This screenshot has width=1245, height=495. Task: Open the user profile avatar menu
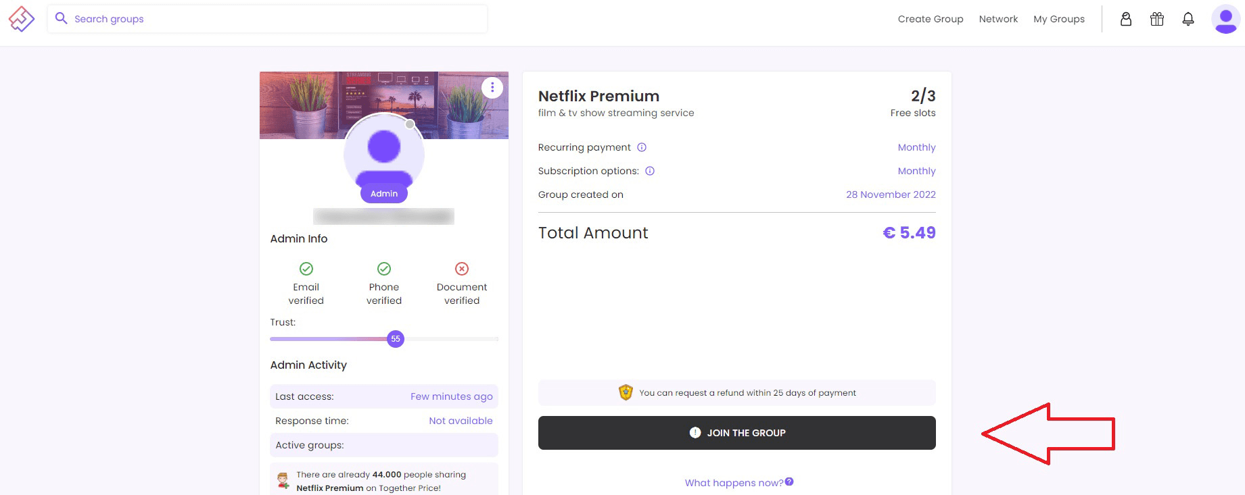click(1226, 19)
